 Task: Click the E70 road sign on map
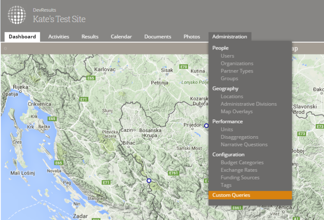pyautogui.click(x=184, y=67)
